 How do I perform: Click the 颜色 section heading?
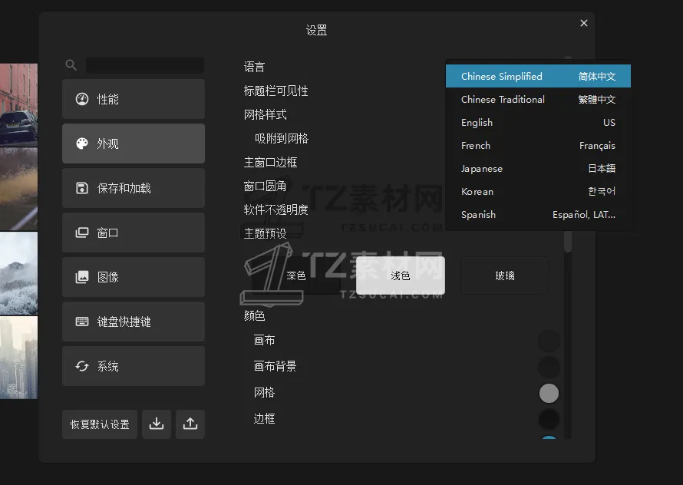(x=254, y=315)
